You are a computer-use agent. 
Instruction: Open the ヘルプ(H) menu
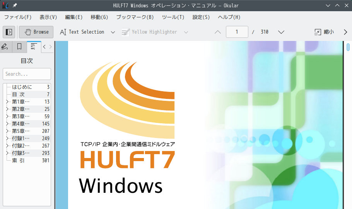point(229,17)
